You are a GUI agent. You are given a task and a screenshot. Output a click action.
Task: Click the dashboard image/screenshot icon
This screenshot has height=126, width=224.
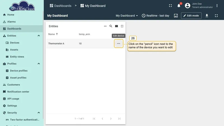tap(176, 16)
